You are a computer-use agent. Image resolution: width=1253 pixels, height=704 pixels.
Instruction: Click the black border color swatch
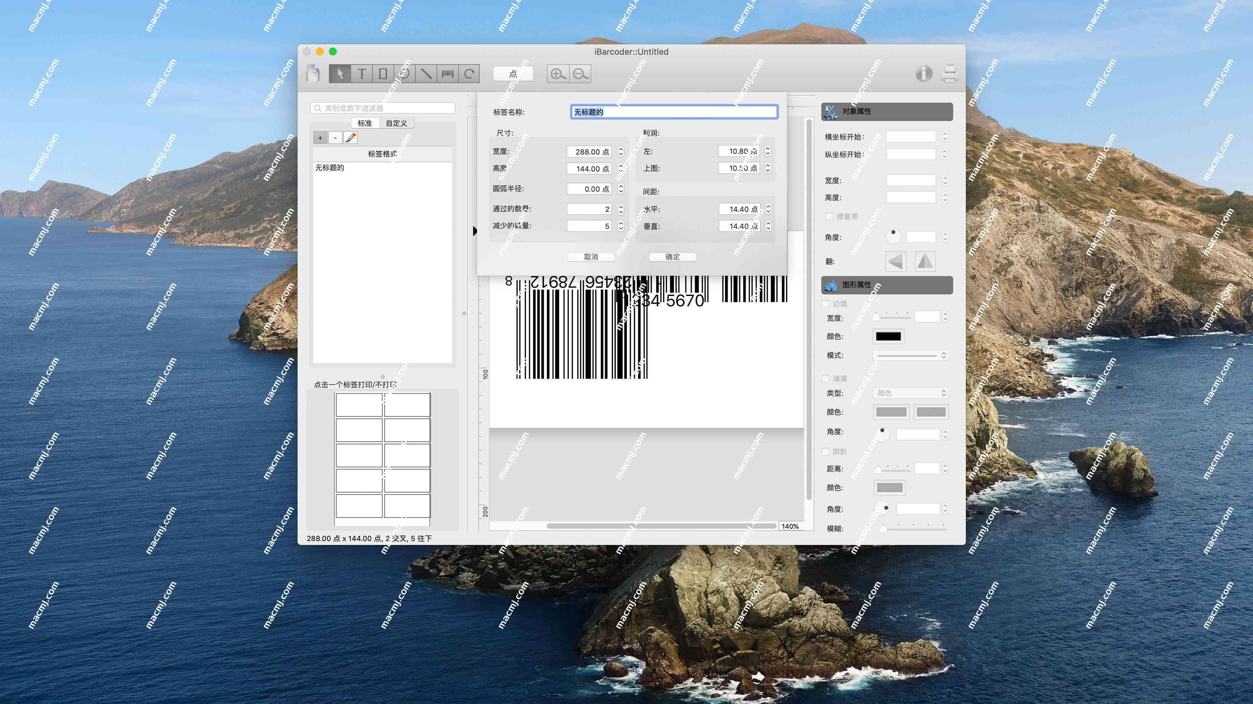888,336
